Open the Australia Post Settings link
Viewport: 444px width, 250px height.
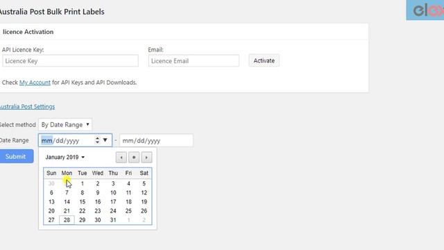point(27,106)
